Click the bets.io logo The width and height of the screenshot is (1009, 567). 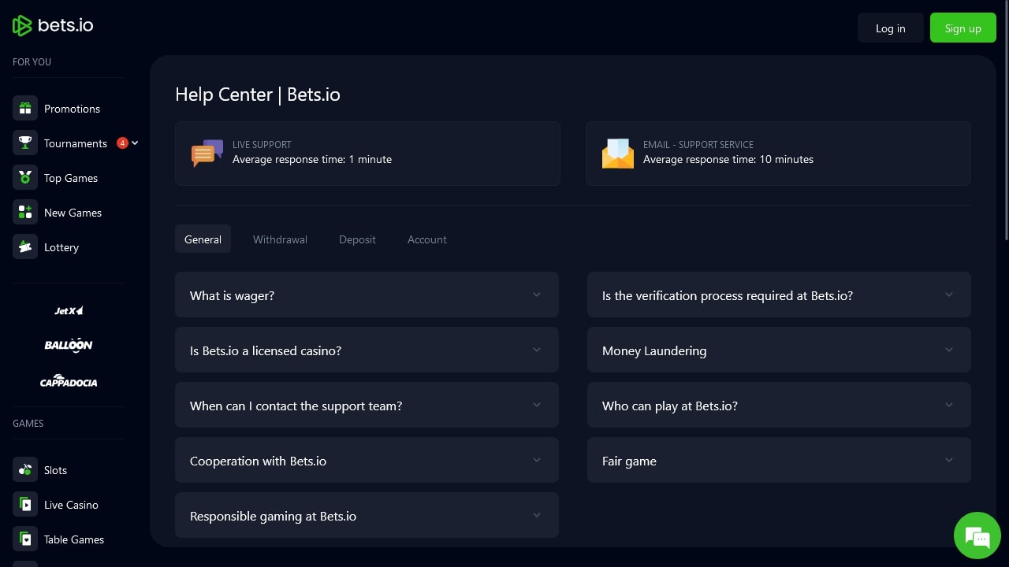pos(53,25)
